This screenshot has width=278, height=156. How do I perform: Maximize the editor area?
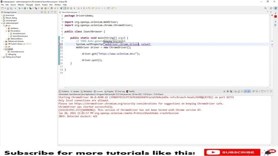tap(271, 12)
